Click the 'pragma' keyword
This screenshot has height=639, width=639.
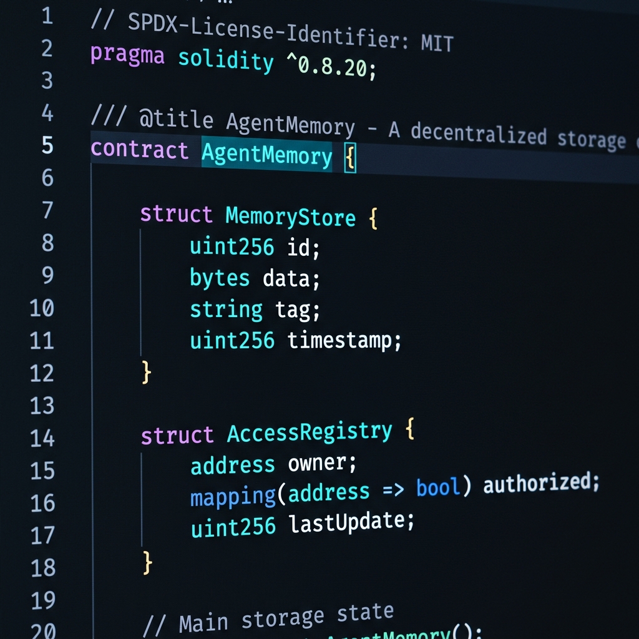[x=127, y=55]
